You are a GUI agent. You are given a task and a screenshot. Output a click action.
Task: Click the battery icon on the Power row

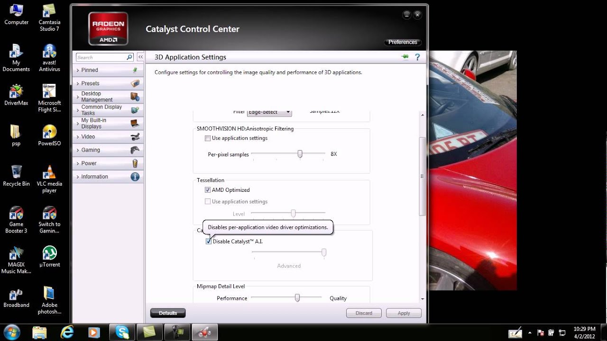[135, 163]
